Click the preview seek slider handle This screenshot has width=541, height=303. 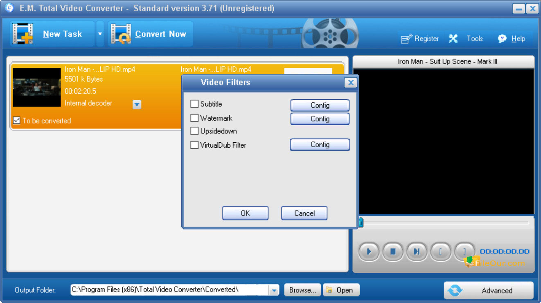(x=361, y=222)
